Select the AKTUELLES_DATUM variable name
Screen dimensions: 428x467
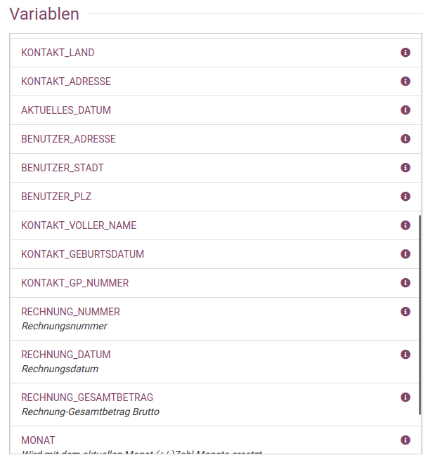(66, 110)
